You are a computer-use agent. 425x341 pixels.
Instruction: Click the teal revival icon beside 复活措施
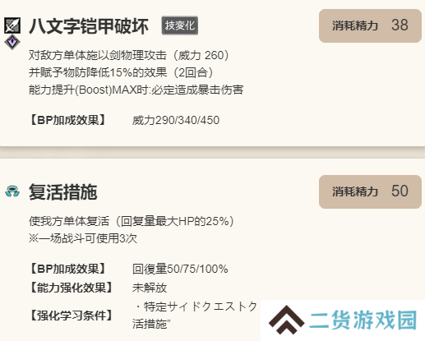point(12,191)
